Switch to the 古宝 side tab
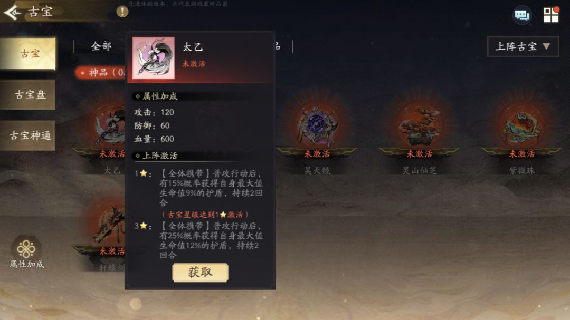 click(28, 54)
